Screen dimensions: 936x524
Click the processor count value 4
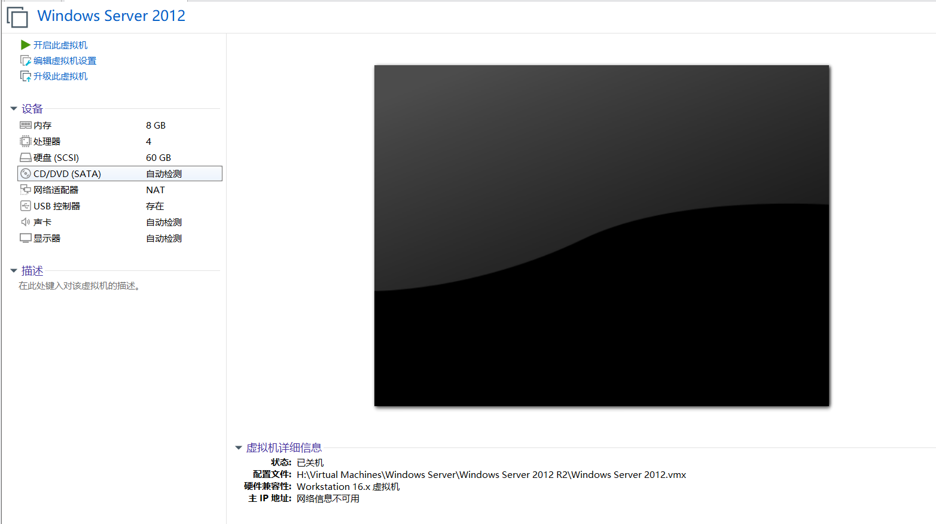[x=149, y=141]
